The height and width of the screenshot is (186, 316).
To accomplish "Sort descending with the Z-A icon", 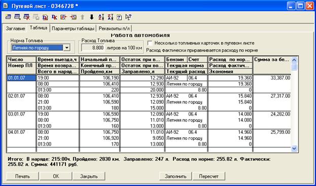I will point(110,17).
